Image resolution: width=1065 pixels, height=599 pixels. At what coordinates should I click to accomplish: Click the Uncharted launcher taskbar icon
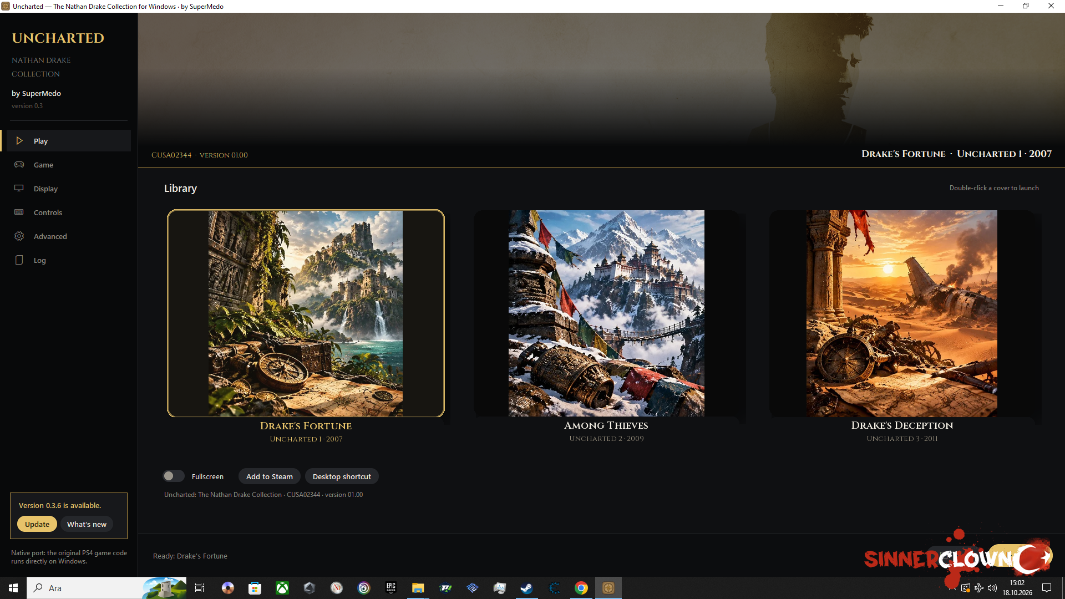(x=608, y=588)
